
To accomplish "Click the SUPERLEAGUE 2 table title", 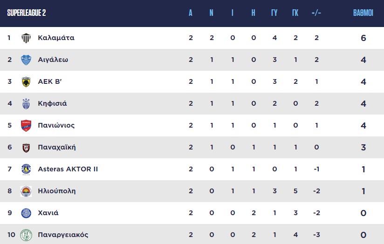I will pyautogui.click(x=27, y=13).
